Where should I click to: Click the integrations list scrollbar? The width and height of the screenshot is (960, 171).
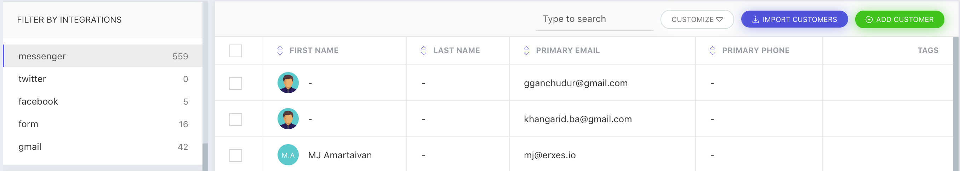(x=205, y=157)
